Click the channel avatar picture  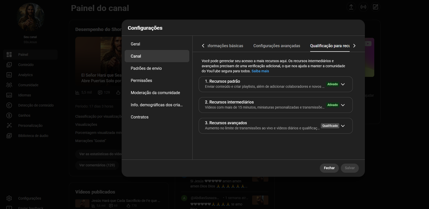pos(30,18)
